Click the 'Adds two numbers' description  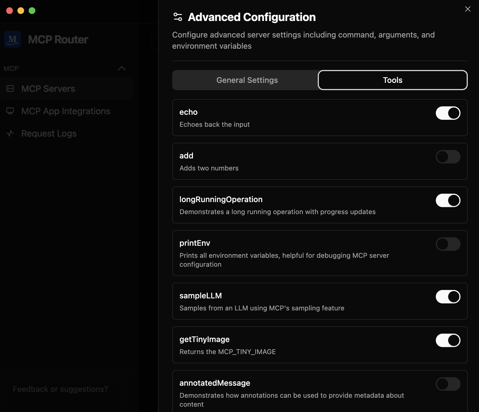(x=209, y=168)
